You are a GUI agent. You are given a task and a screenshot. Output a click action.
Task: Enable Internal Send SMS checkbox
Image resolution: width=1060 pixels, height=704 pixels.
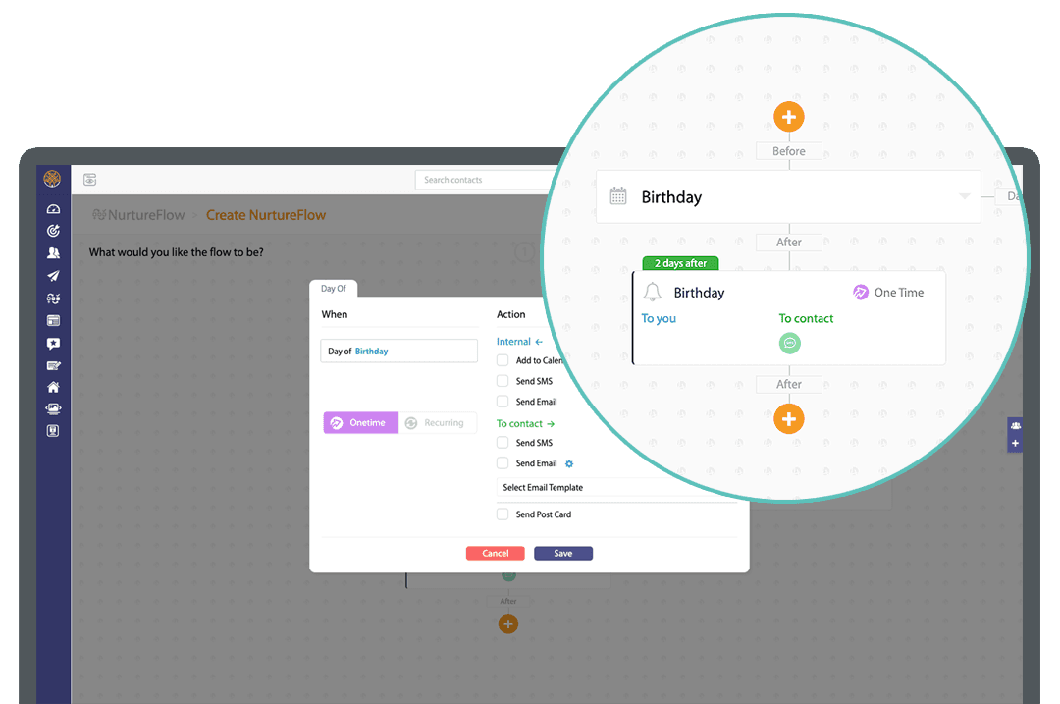click(503, 381)
